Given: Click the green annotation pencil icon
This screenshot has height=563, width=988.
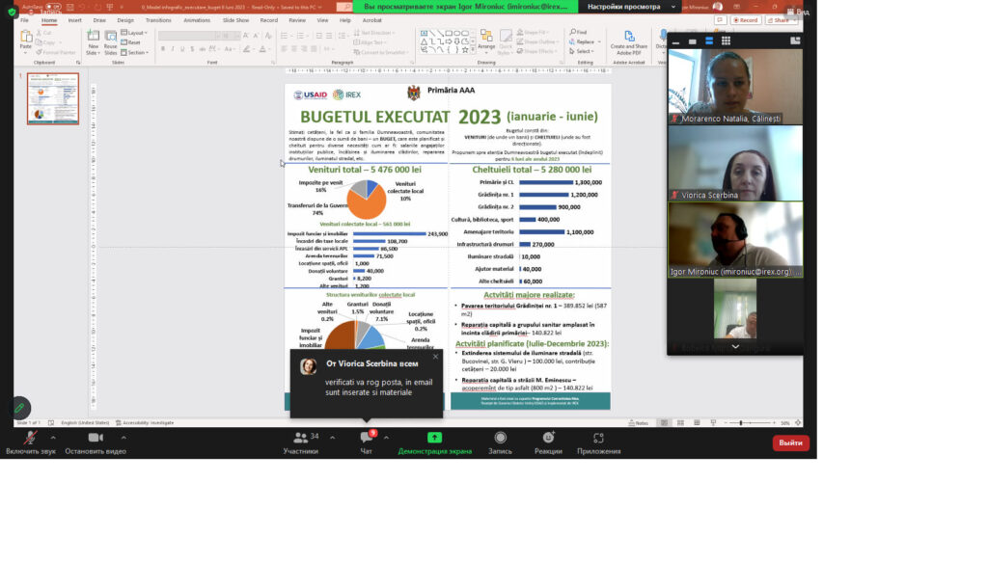Looking at the screenshot, I should (18, 408).
